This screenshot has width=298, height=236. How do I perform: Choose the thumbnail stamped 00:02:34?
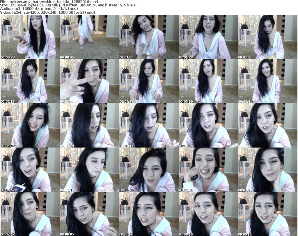click(90, 81)
